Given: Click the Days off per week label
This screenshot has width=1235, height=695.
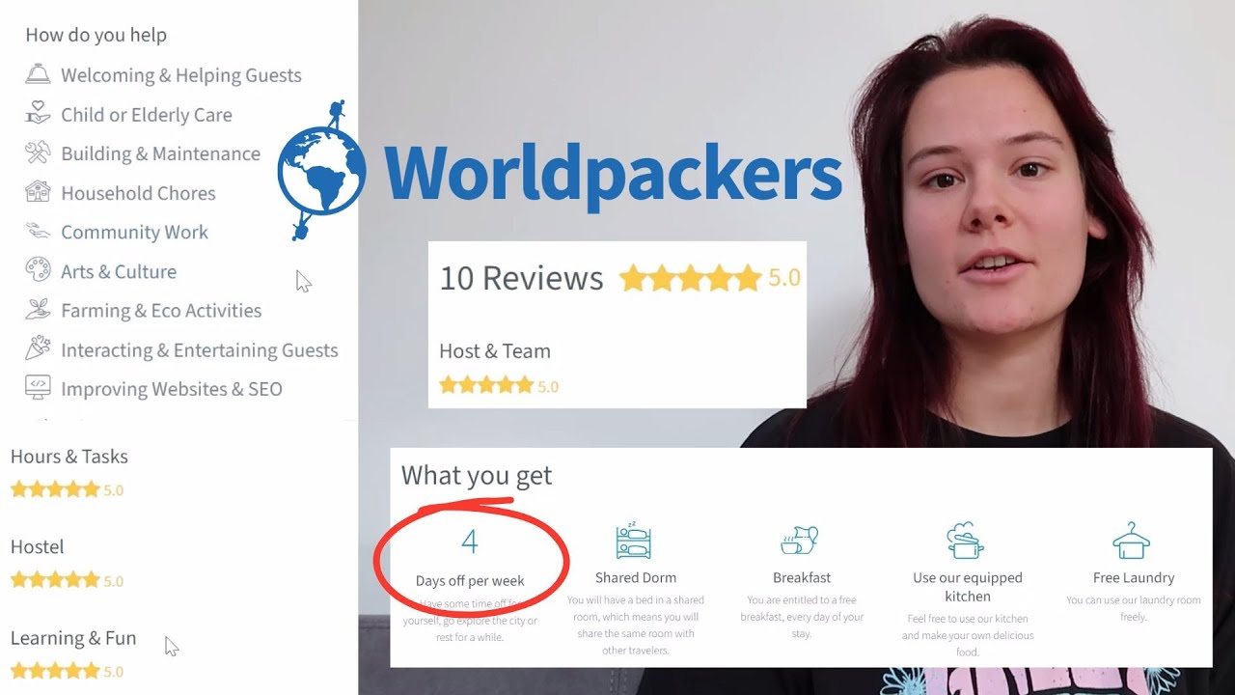Looking at the screenshot, I should pos(470,581).
